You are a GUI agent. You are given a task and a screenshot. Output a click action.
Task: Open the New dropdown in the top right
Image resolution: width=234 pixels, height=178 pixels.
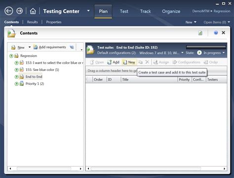[x=191, y=22]
